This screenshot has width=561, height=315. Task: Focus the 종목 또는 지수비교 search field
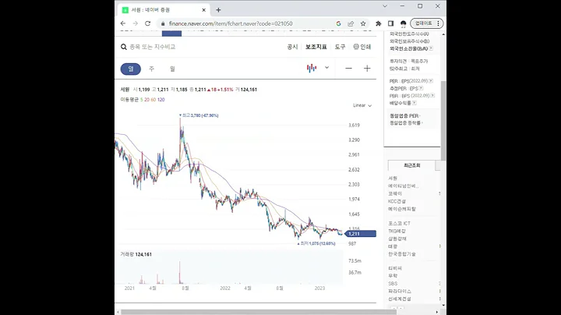click(153, 47)
